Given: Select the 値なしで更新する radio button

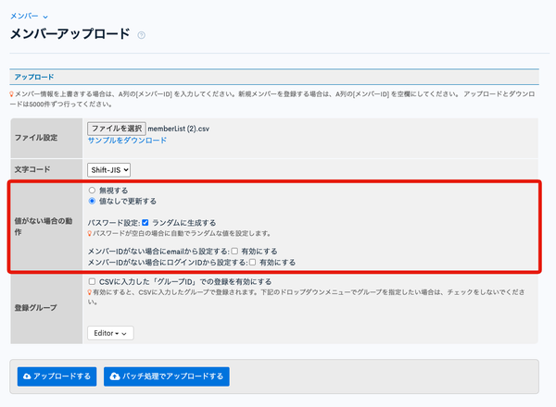Looking at the screenshot, I should point(92,201).
